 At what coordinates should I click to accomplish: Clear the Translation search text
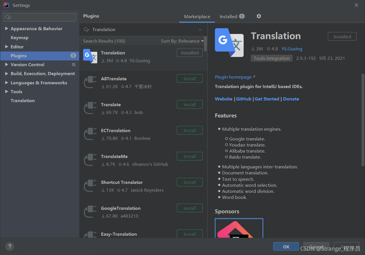[200, 30]
